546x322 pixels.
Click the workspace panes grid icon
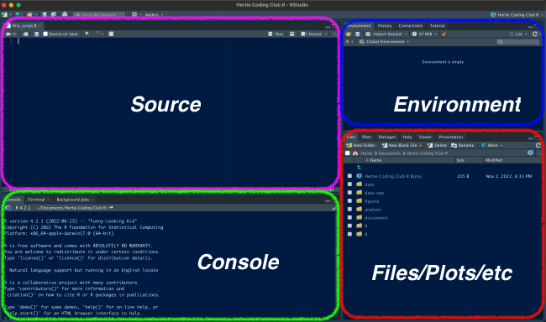tap(134, 14)
